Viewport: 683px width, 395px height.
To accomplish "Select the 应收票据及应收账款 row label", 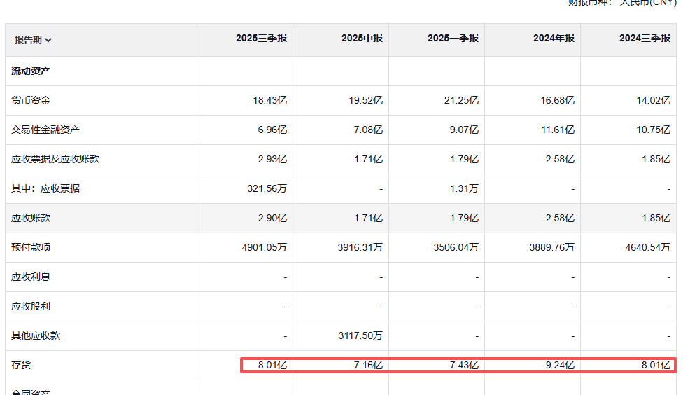I will point(55,159).
